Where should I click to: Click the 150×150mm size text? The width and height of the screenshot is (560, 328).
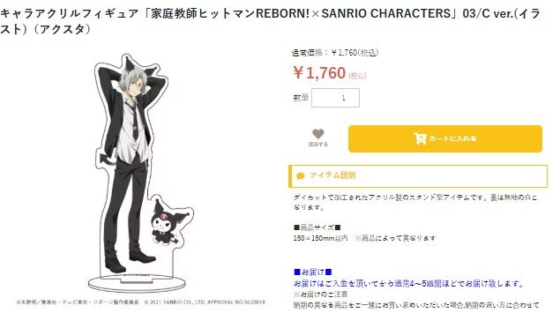coord(320,238)
